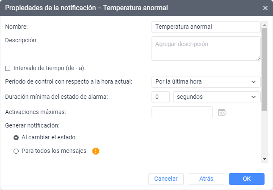The width and height of the screenshot is (273, 190).
Task: Open the Período de control dropdown
Action: tap(206, 81)
